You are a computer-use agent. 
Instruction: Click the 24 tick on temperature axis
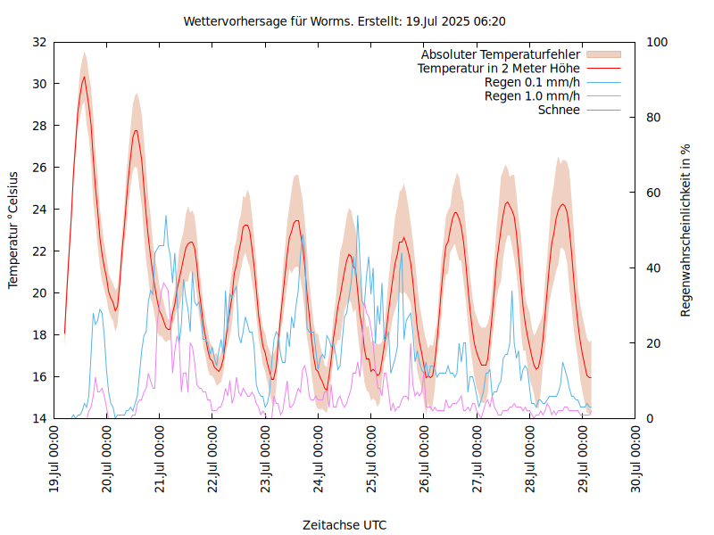[39, 210]
